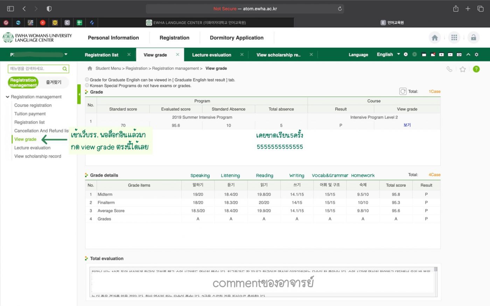Click the padlock logout icon
Image resolution: width=490 pixels, height=306 pixels.
pyautogui.click(x=473, y=38)
